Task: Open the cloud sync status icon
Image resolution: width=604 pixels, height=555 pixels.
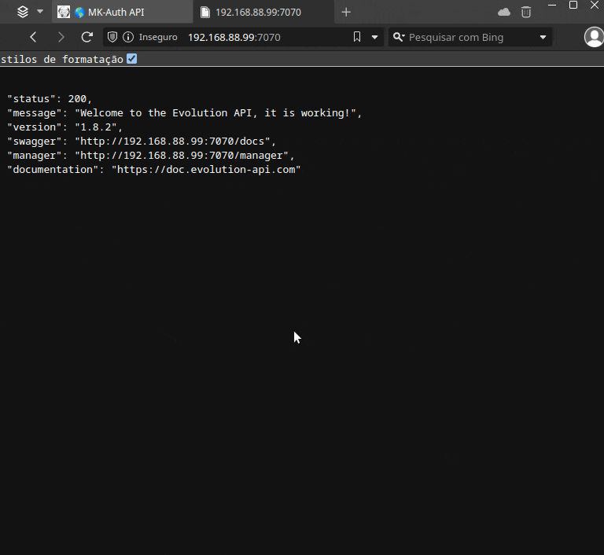Action: pyautogui.click(x=504, y=12)
